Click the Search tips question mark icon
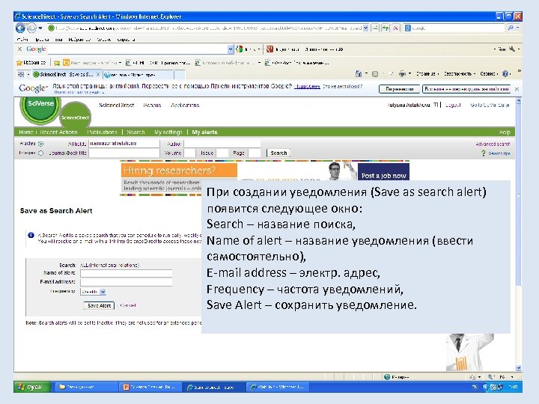 [x=484, y=153]
